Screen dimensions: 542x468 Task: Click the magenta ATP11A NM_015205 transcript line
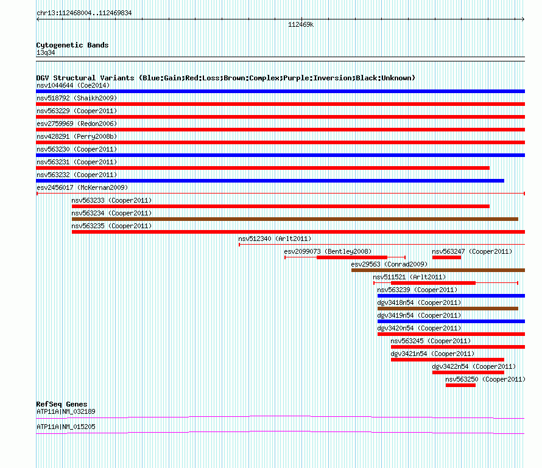click(x=280, y=433)
